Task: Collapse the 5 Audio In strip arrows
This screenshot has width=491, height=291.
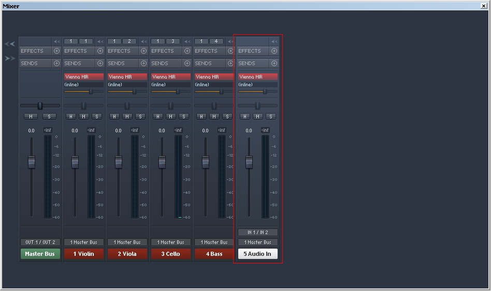Action: click(x=275, y=41)
